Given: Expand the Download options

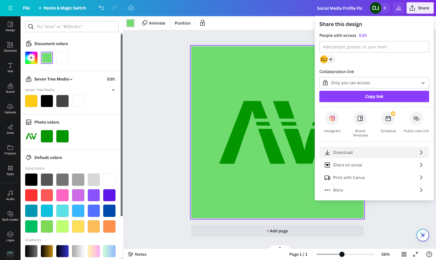Looking at the screenshot, I should point(374,152).
